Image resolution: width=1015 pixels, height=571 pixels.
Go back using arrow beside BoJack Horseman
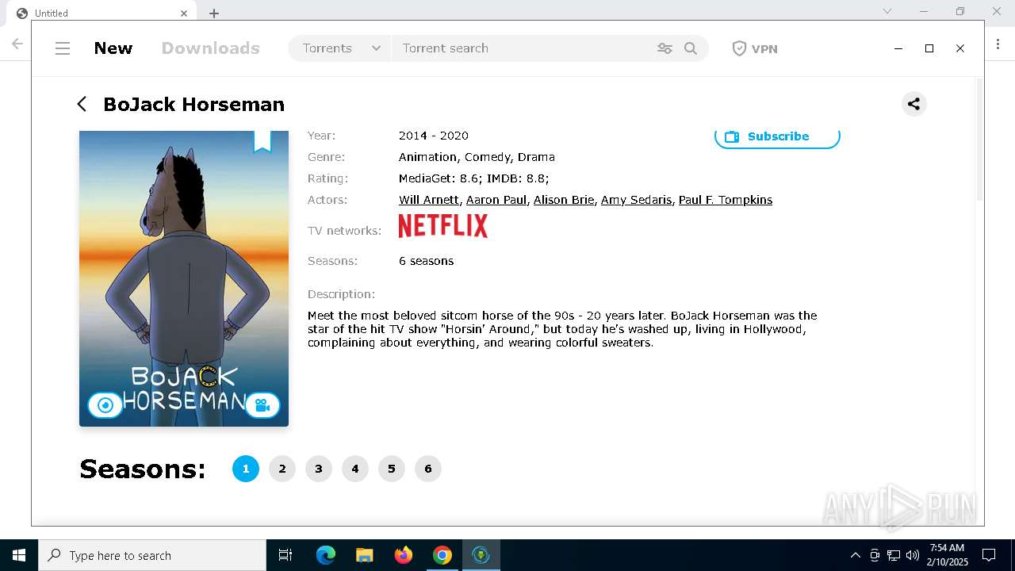click(x=82, y=104)
